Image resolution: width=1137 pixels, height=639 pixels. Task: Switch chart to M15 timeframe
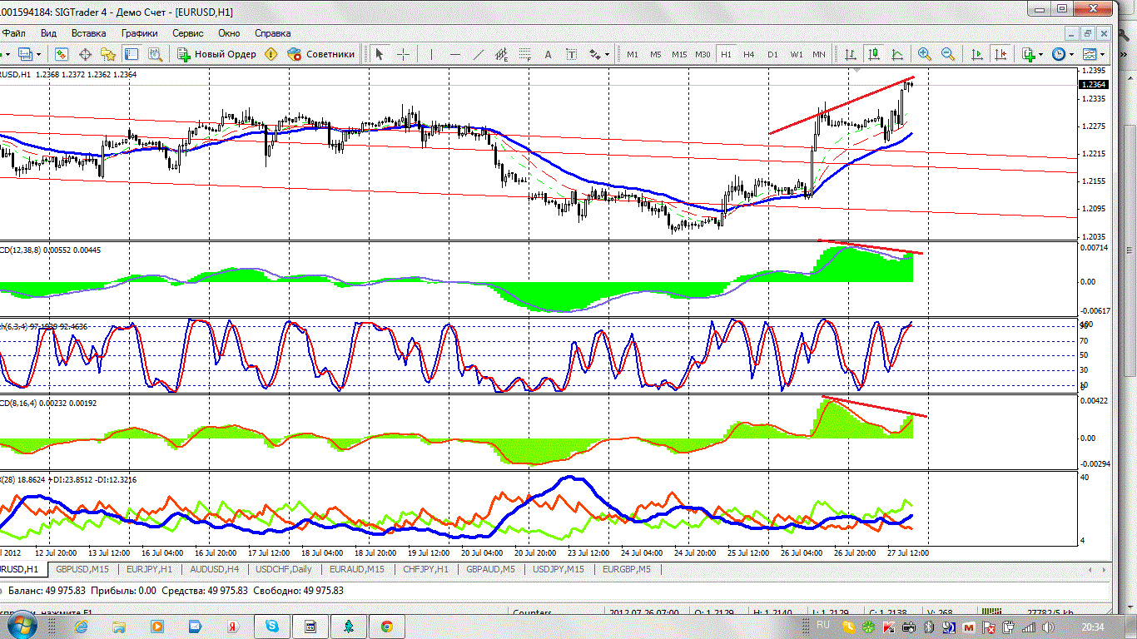pyautogui.click(x=679, y=54)
